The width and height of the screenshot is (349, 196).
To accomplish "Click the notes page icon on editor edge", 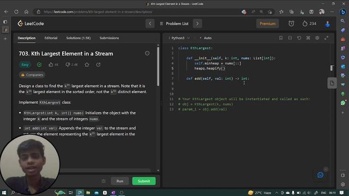I will point(332,83).
